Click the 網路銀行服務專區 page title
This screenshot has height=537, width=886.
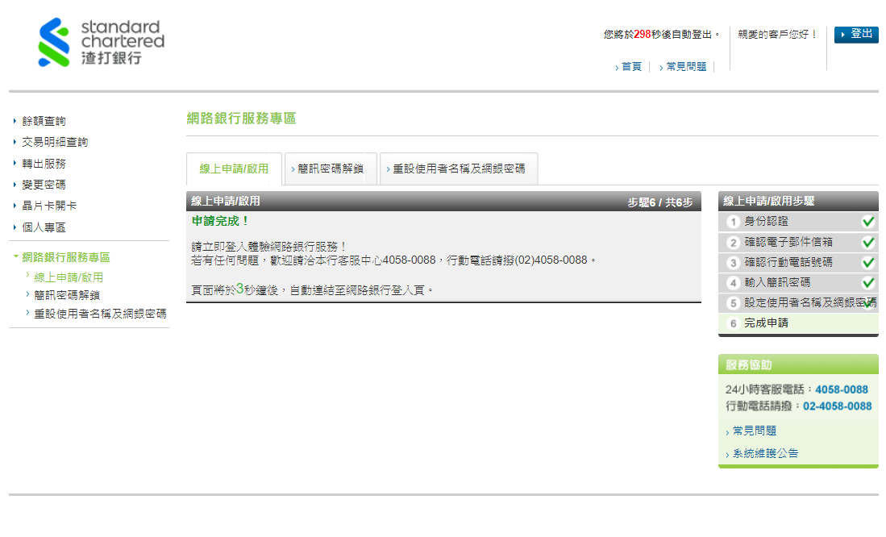coord(241,119)
